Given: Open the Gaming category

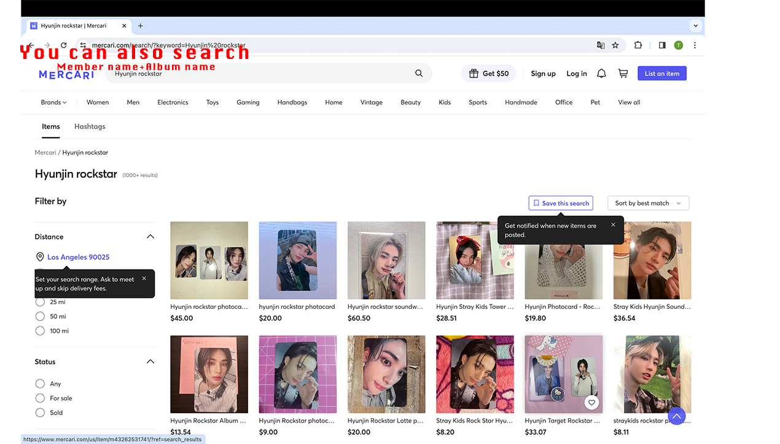Looking at the screenshot, I should click(x=248, y=103).
